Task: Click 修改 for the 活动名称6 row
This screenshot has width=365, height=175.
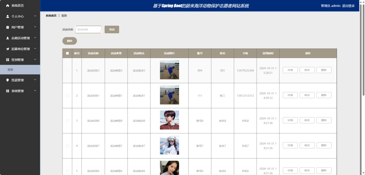Action: 307,171
